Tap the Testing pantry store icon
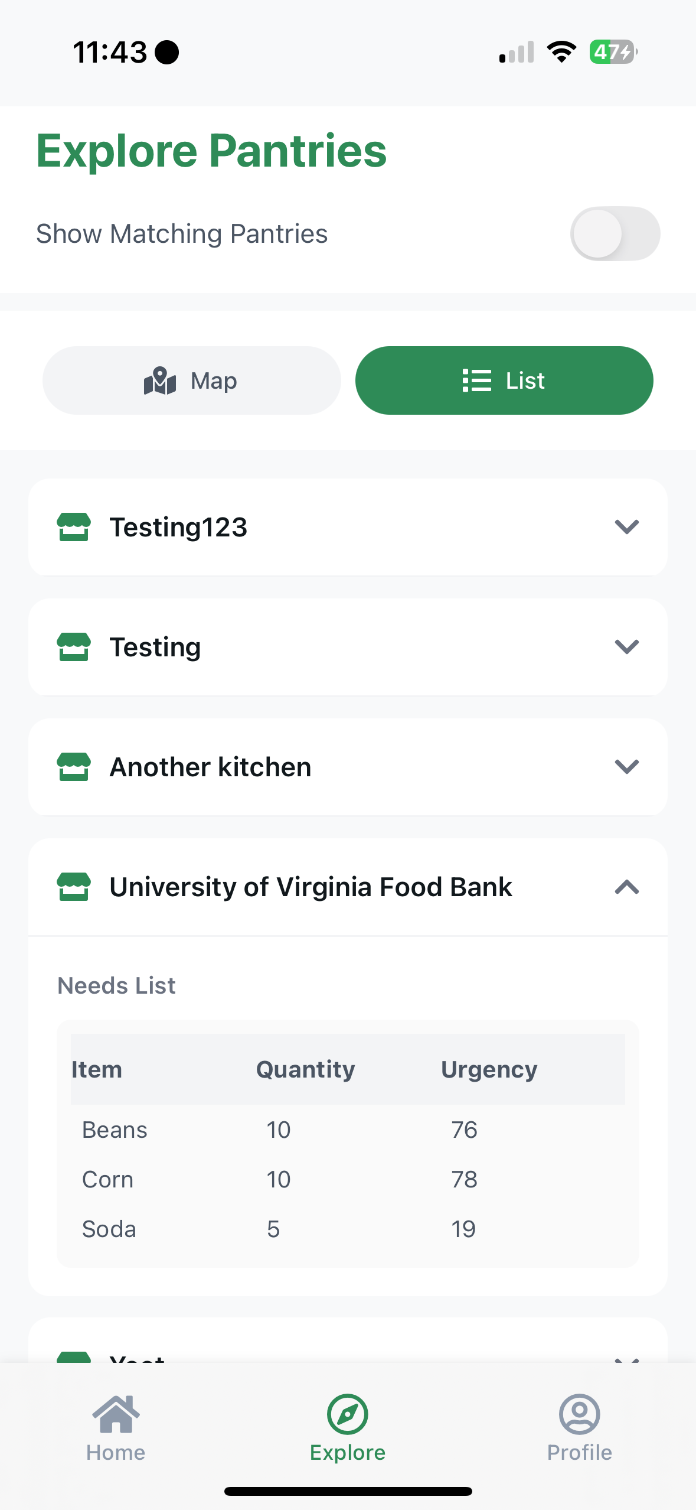Image resolution: width=696 pixels, height=1510 pixels. pyautogui.click(x=74, y=647)
